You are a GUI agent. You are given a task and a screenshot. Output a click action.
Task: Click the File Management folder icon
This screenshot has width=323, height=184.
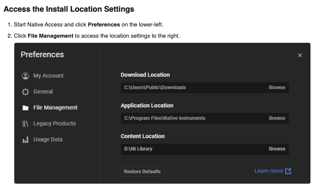tap(25, 108)
